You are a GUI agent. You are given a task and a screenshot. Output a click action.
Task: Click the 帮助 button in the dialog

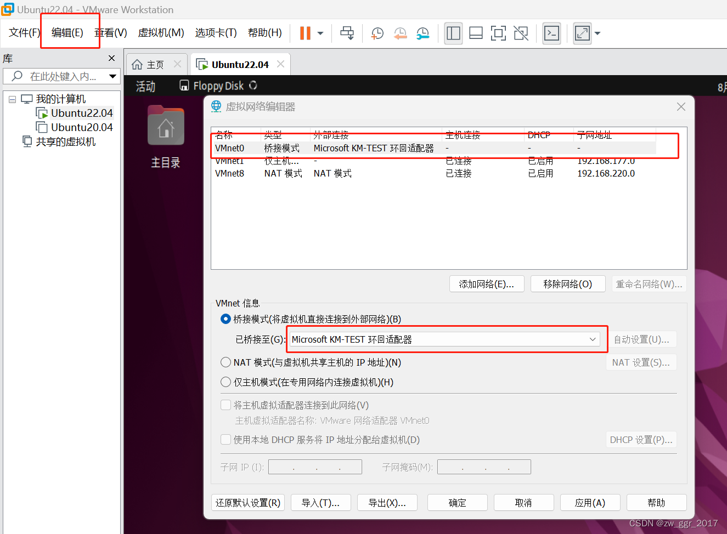657,503
